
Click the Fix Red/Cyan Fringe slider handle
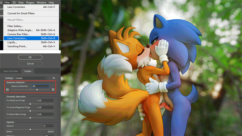[x=30, y=104]
